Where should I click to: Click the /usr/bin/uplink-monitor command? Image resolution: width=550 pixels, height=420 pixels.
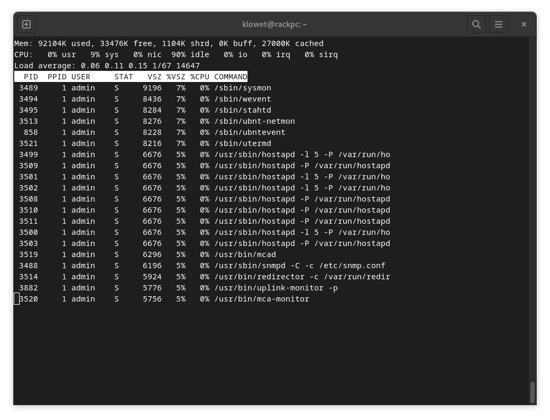coord(276,288)
